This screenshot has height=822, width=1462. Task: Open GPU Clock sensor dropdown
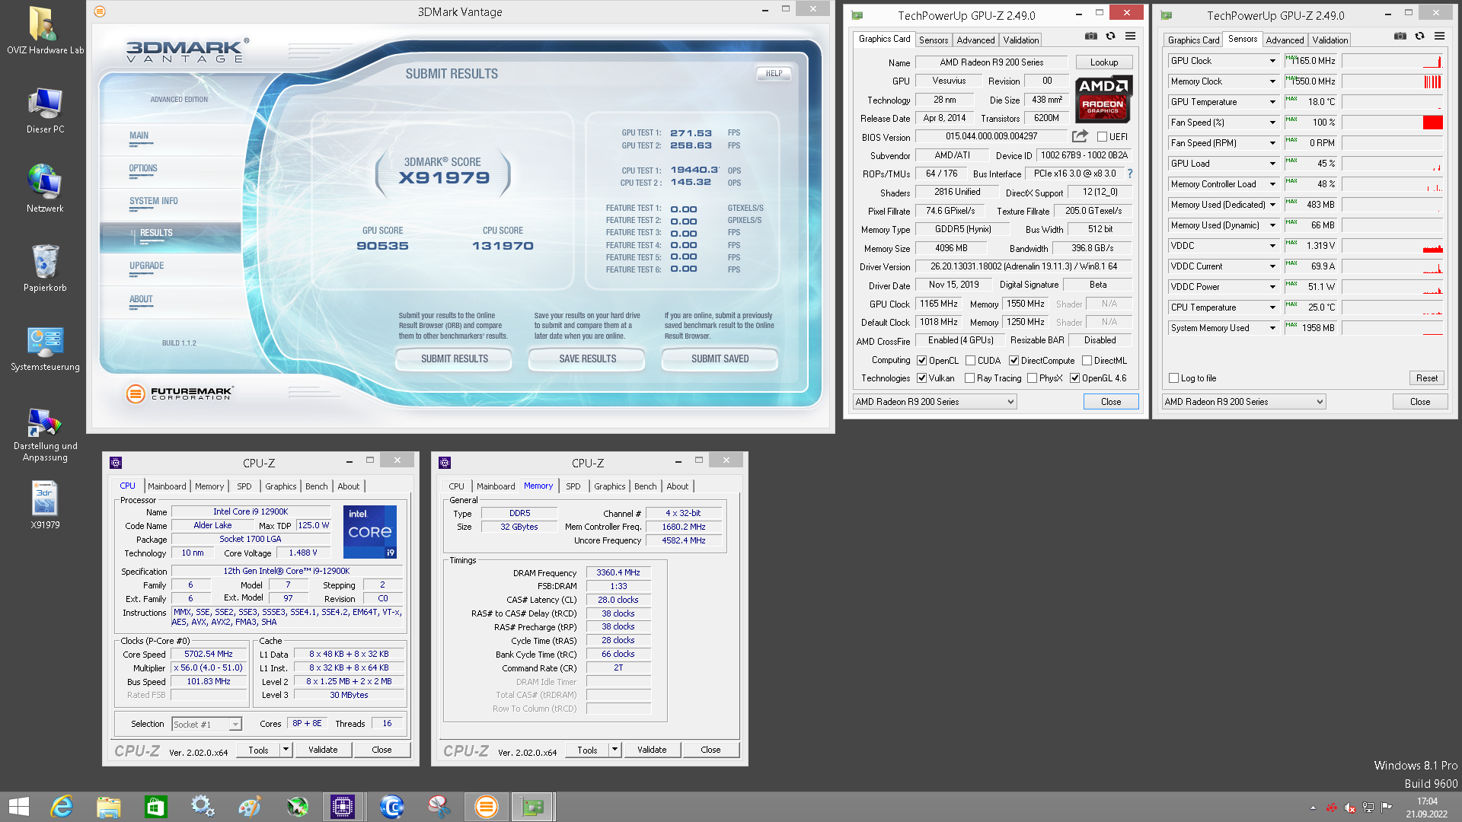click(1272, 61)
